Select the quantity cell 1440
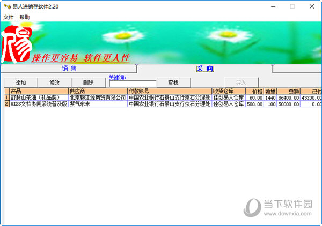Screen dimensions: 322x226 pos(270,97)
